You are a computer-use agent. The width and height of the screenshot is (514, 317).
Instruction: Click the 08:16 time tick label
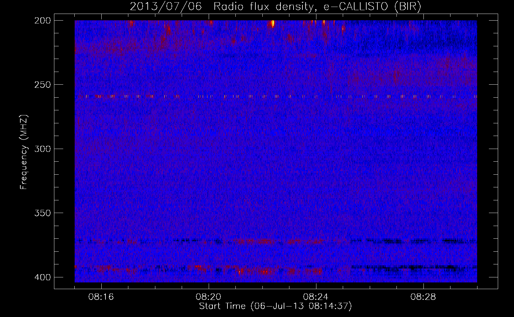[101, 297]
